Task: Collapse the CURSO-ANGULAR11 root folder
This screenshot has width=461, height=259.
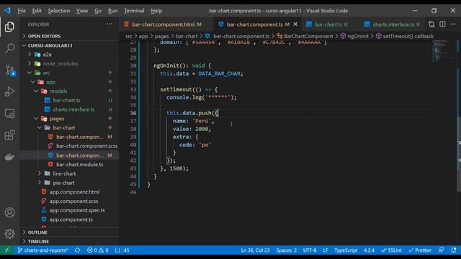Action: click(69, 45)
